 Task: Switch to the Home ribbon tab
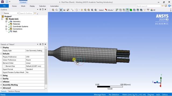[x=14, y=6]
